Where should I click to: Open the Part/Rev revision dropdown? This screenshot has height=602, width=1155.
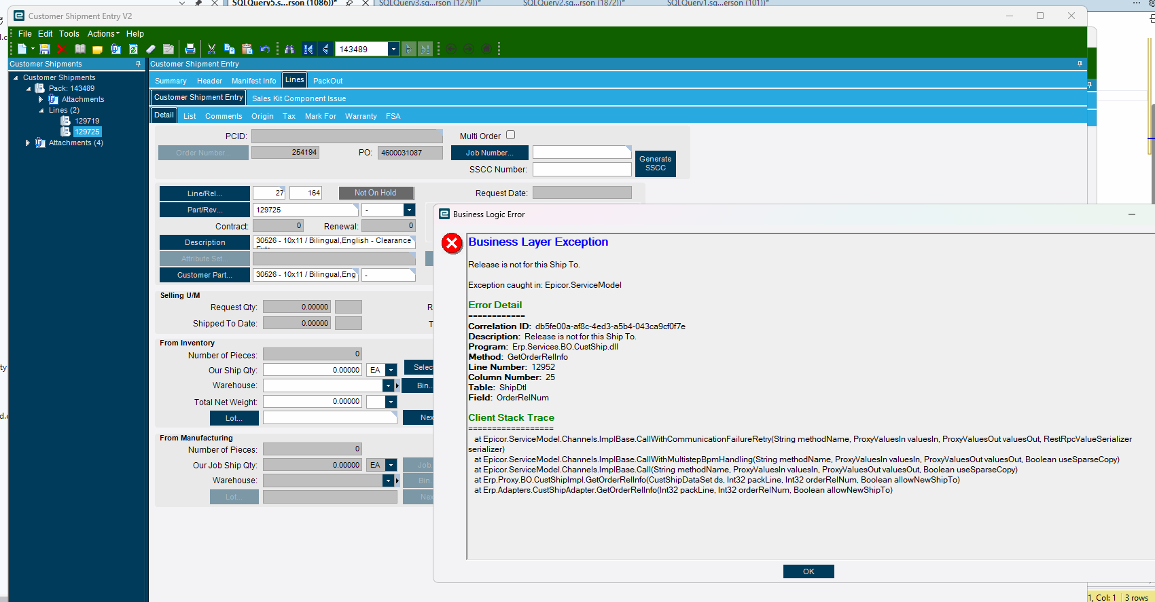(409, 210)
